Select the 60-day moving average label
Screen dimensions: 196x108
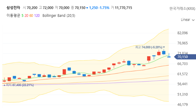(x=31, y=16)
